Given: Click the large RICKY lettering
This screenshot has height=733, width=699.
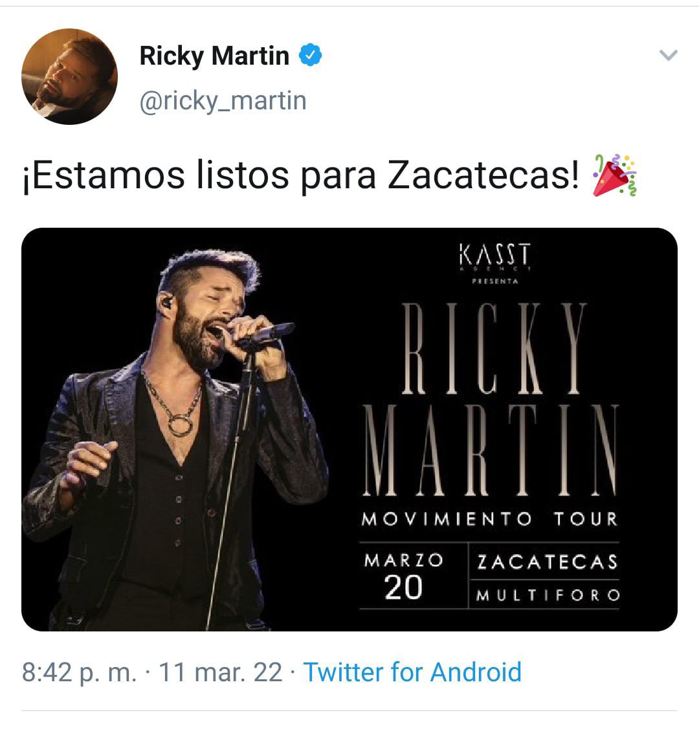Looking at the screenshot, I should point(494,348).
